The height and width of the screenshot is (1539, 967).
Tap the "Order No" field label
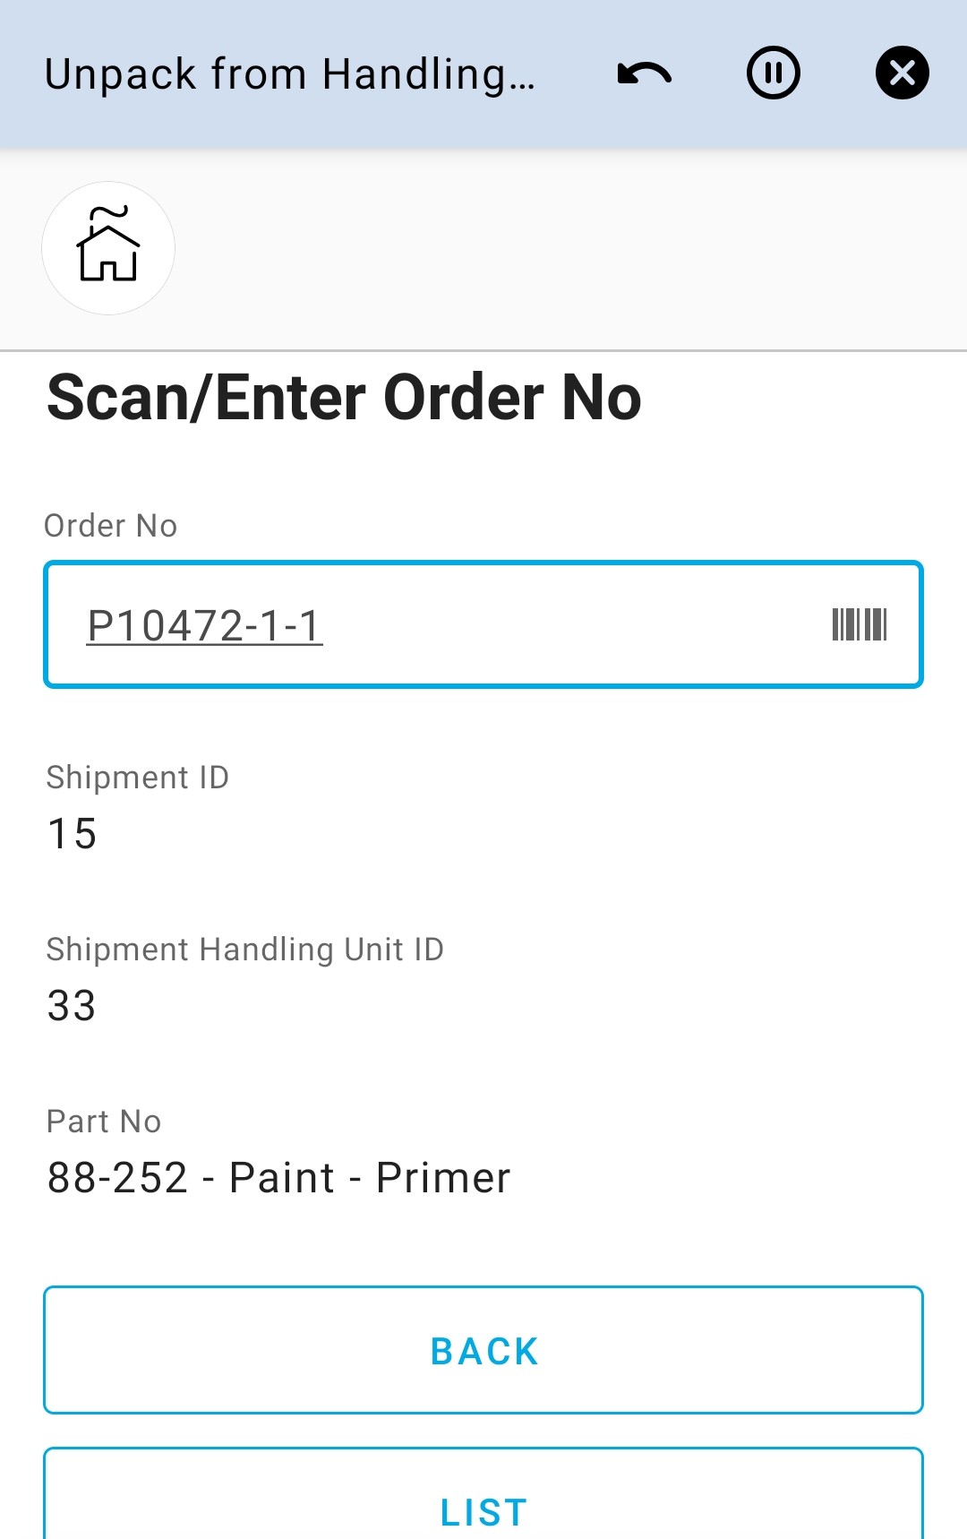[111, 526]
